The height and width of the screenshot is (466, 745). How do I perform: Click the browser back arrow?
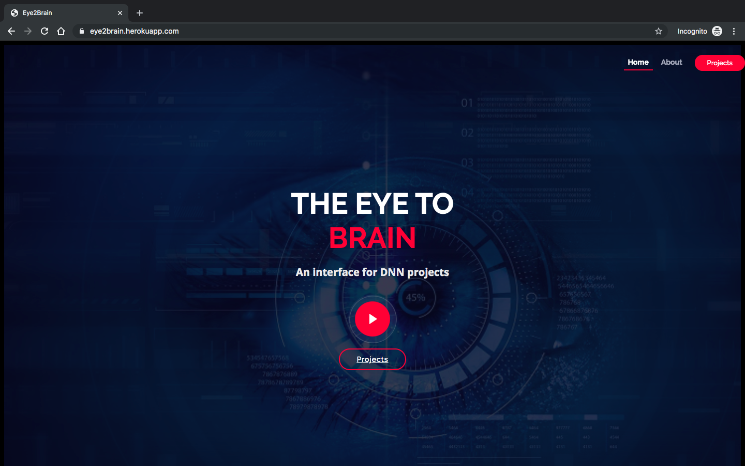click(x=11, y=31)
